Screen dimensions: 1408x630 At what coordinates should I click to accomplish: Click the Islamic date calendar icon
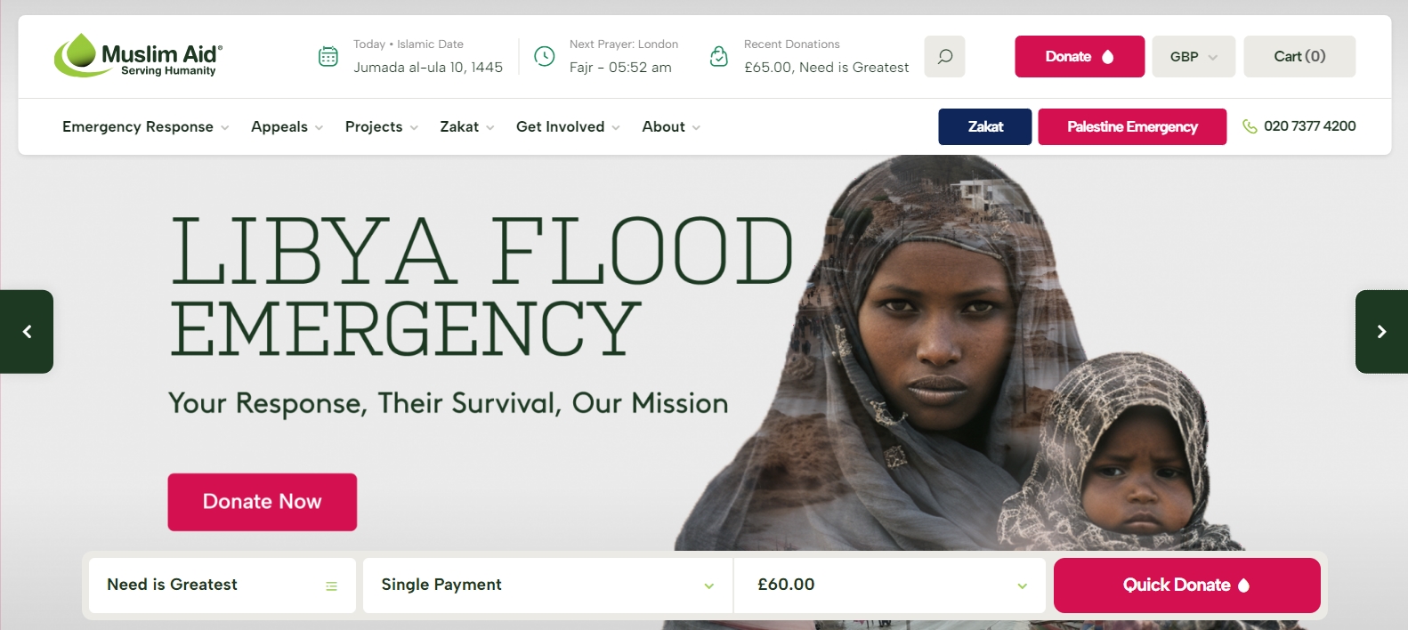(x=328, y=56)
